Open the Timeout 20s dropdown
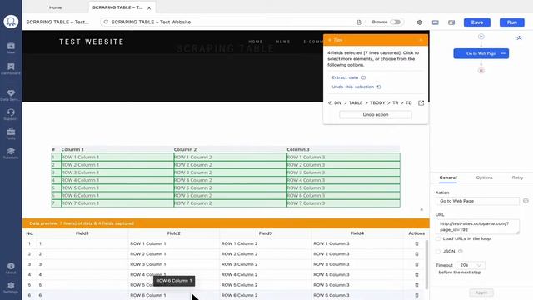The width and height of the screenshot is (533, 300). 471,265
